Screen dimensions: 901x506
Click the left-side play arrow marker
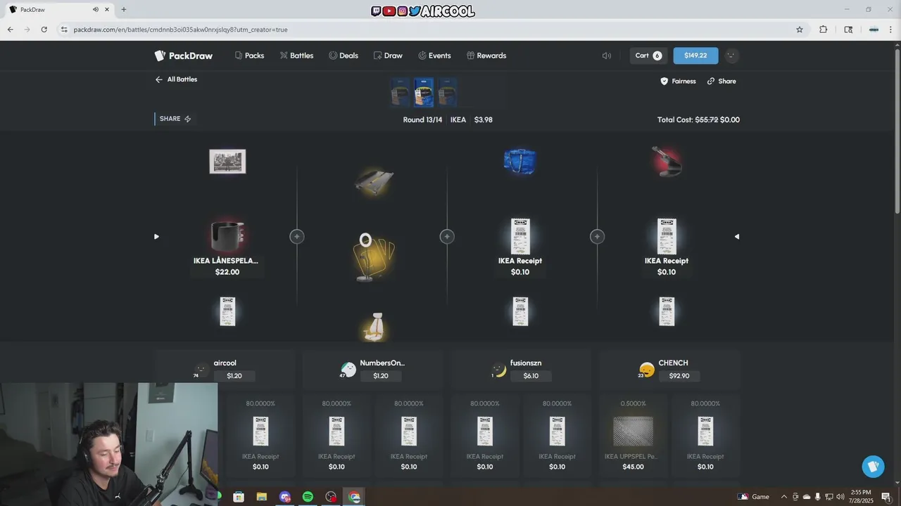(x=156, y=237)
